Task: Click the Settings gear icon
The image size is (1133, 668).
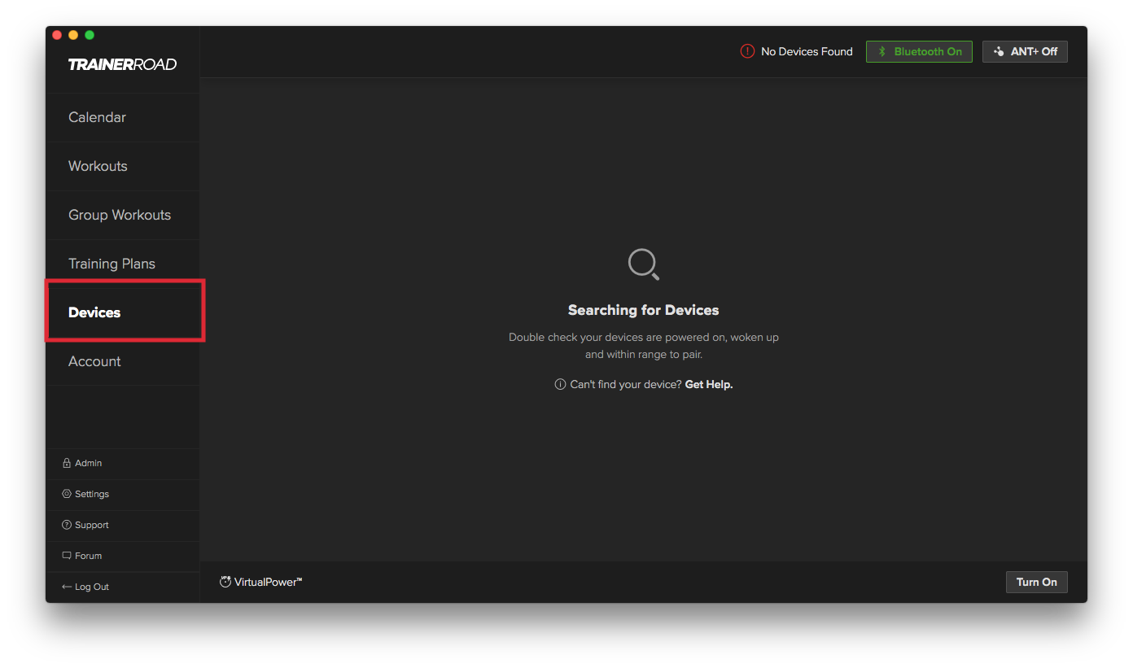Action: pyautogui.click(x=67, y=494)
